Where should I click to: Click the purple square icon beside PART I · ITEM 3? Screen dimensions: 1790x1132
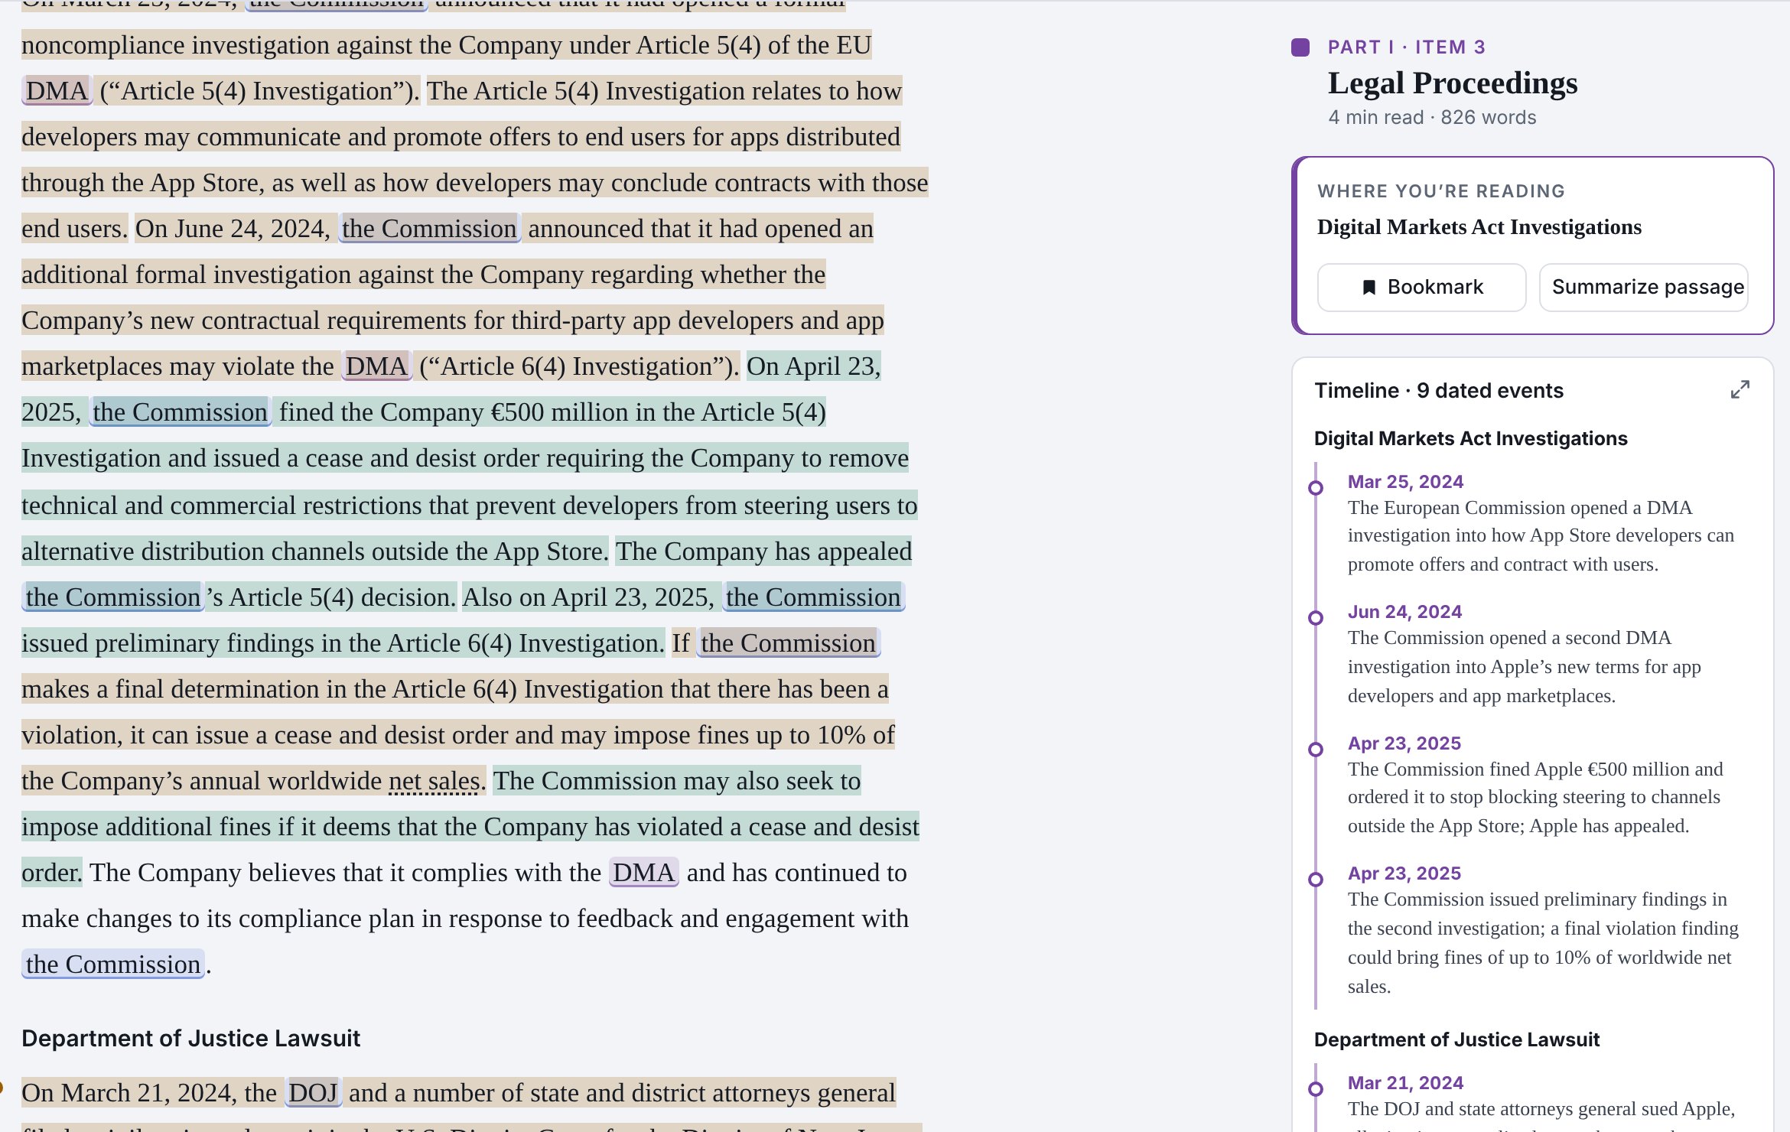tap(1300, 47)
